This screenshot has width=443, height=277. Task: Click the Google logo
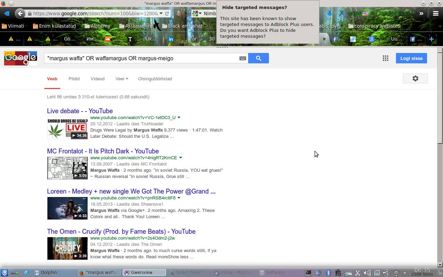tap(20, 58)
